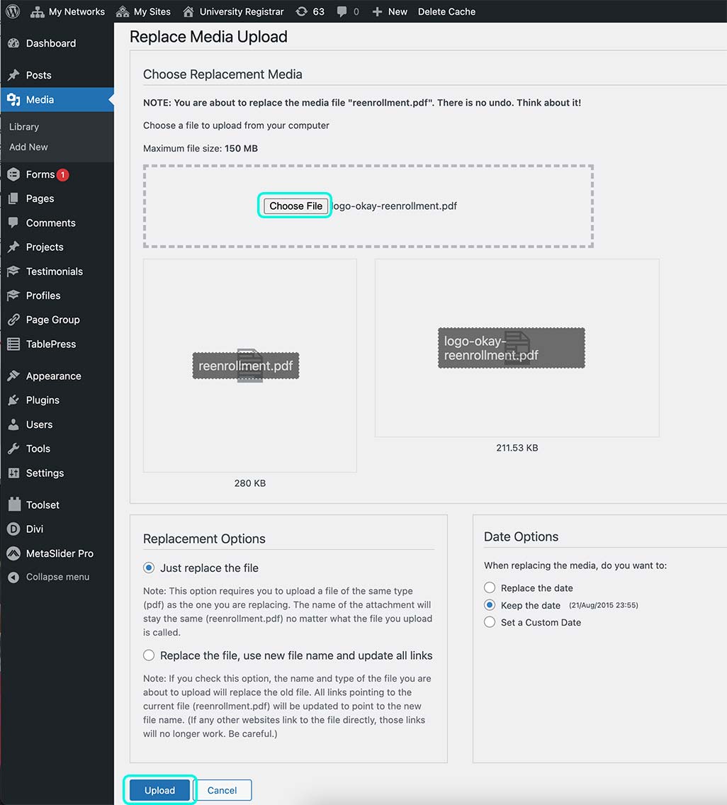The height and width of the screenshot is (805, 727).
Task: Click the comments bubble icon in admin bar
Action: point(342,11)
